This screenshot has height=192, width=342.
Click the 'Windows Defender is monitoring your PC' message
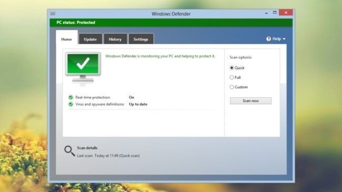pyautogui.click(x=160, y=56)
